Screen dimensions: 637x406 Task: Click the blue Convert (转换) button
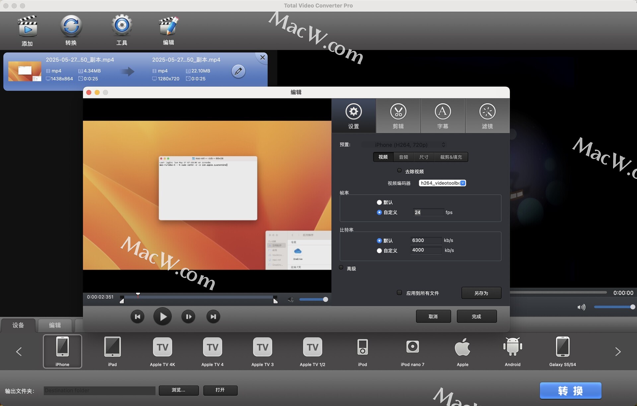click(570, 391)
